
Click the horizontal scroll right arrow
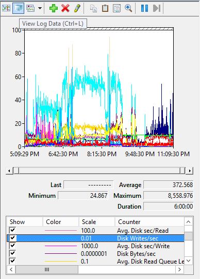(x=179, y=269)
